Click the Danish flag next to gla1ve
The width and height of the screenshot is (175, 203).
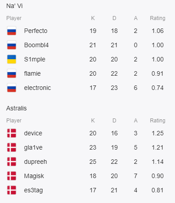(x=12, y=147)
